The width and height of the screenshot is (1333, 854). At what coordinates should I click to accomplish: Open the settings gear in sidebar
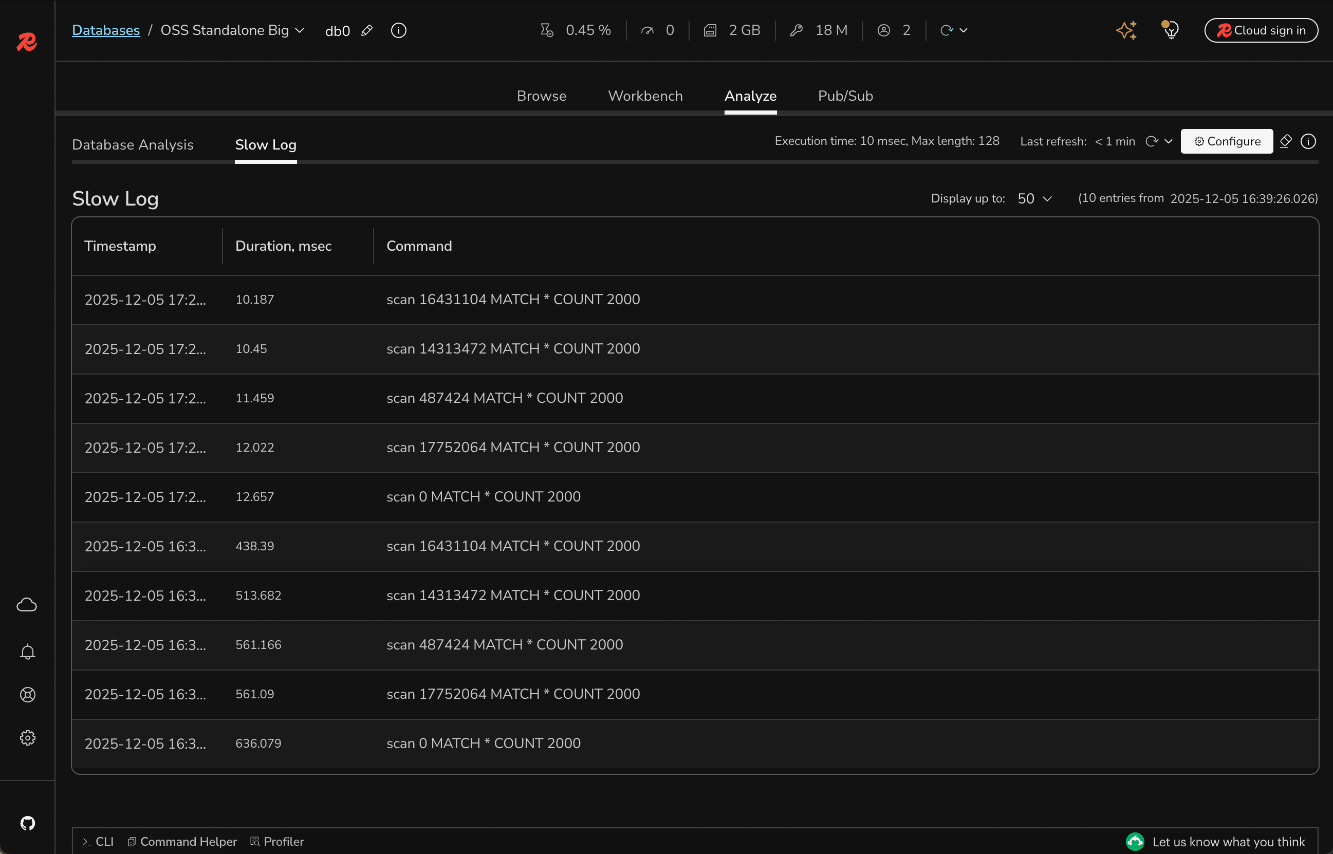point(27,738)
